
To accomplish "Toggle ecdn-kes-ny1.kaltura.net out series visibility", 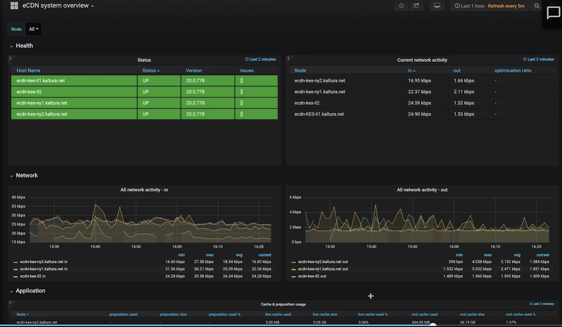I will click(323, 269).
